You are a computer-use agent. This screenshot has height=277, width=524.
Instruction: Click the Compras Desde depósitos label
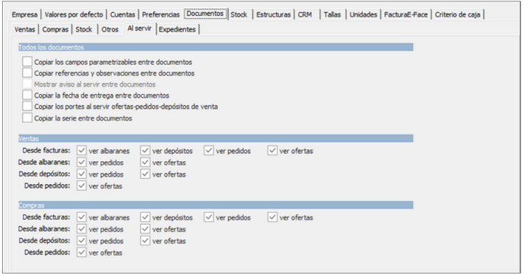pos(45,241)
